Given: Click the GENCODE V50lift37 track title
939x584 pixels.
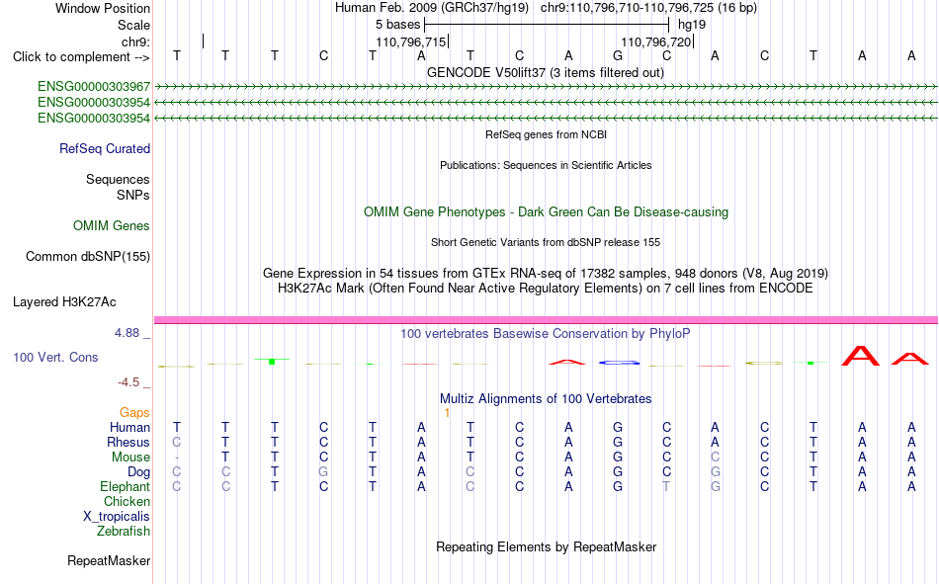Looking at the screenshot, I should click(x=546, y=73).
